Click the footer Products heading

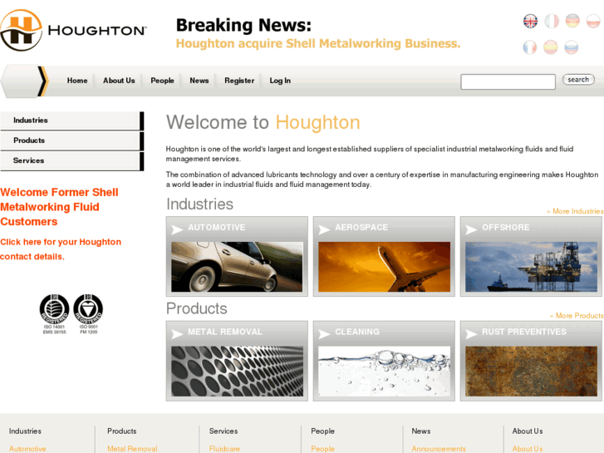coord(122,431)
